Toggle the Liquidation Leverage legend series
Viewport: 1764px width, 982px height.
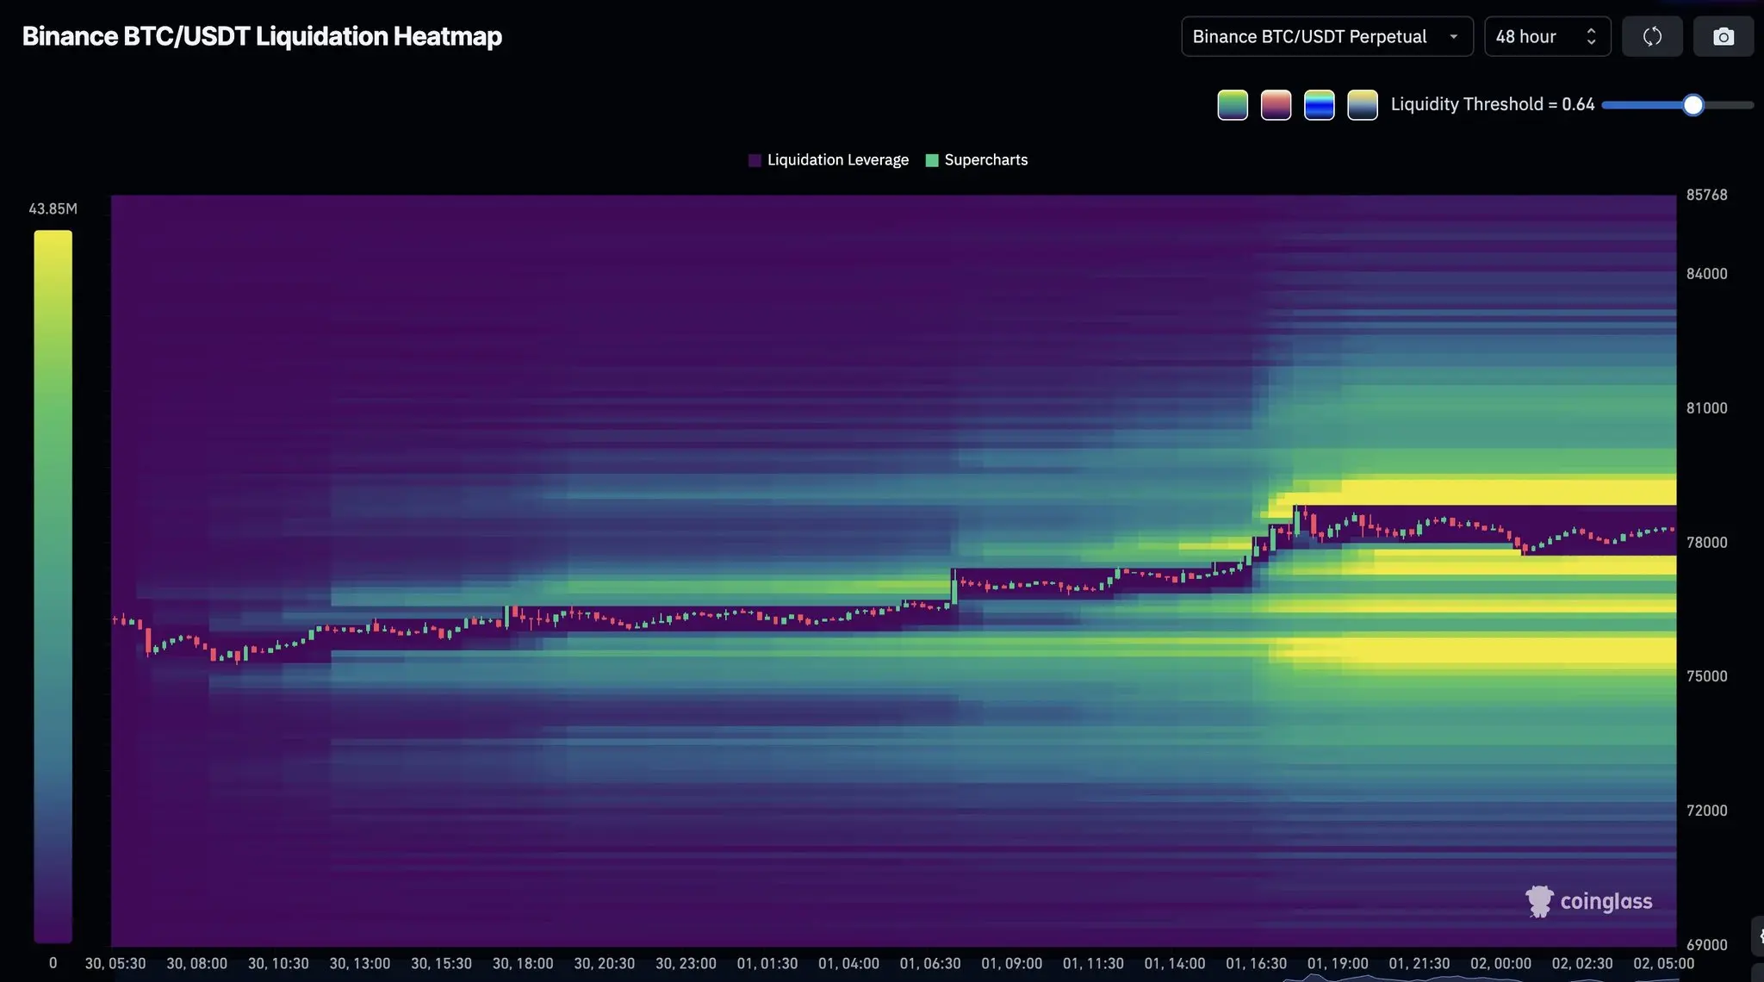pyautogui.click(x=829, y=160)
